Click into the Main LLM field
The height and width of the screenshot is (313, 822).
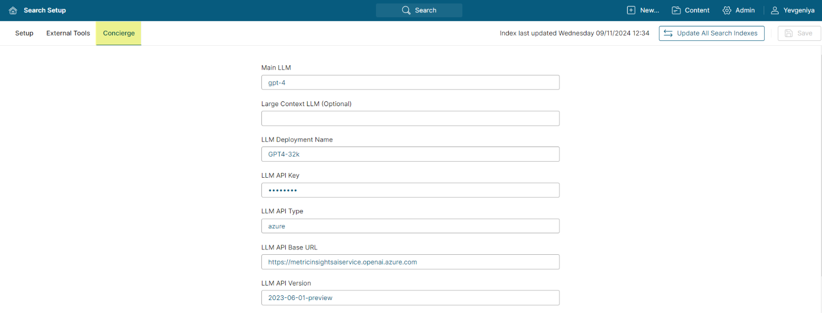[x=410, y=82]
